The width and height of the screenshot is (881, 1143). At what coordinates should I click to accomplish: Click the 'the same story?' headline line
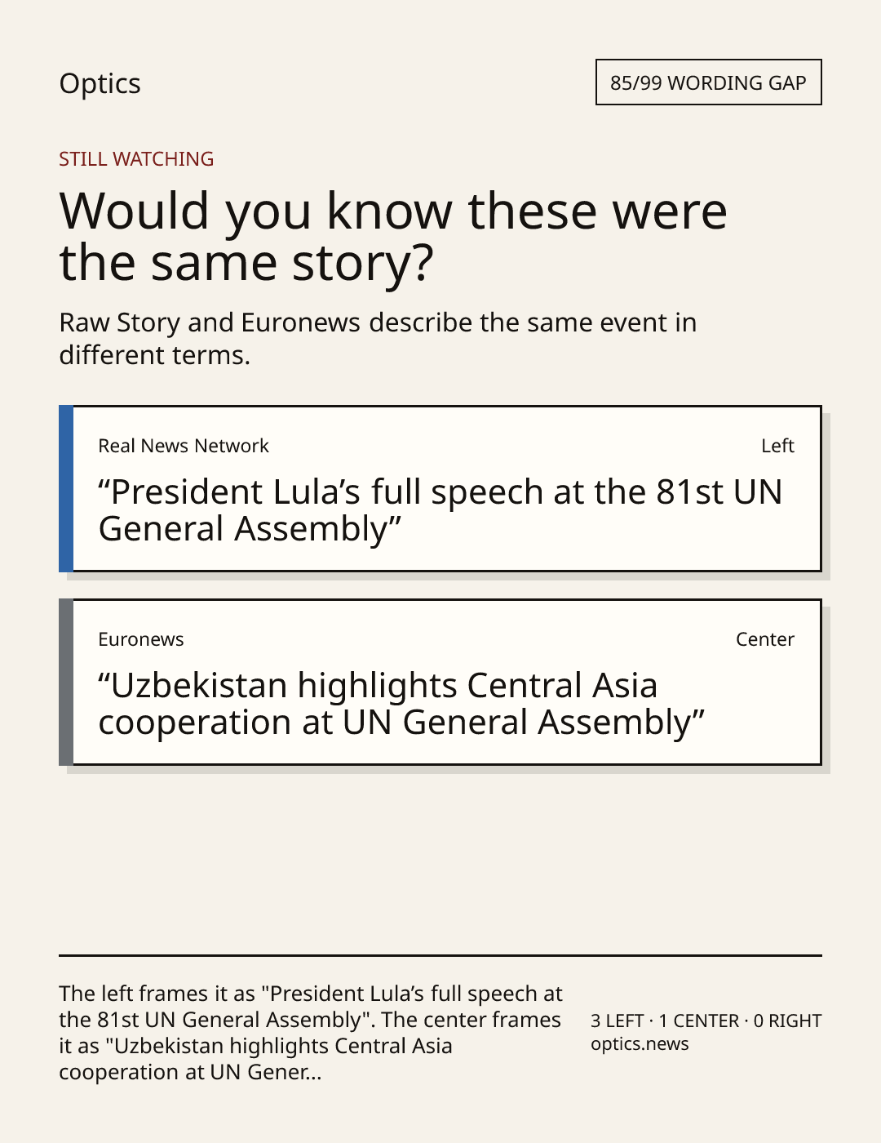point(246,263)
